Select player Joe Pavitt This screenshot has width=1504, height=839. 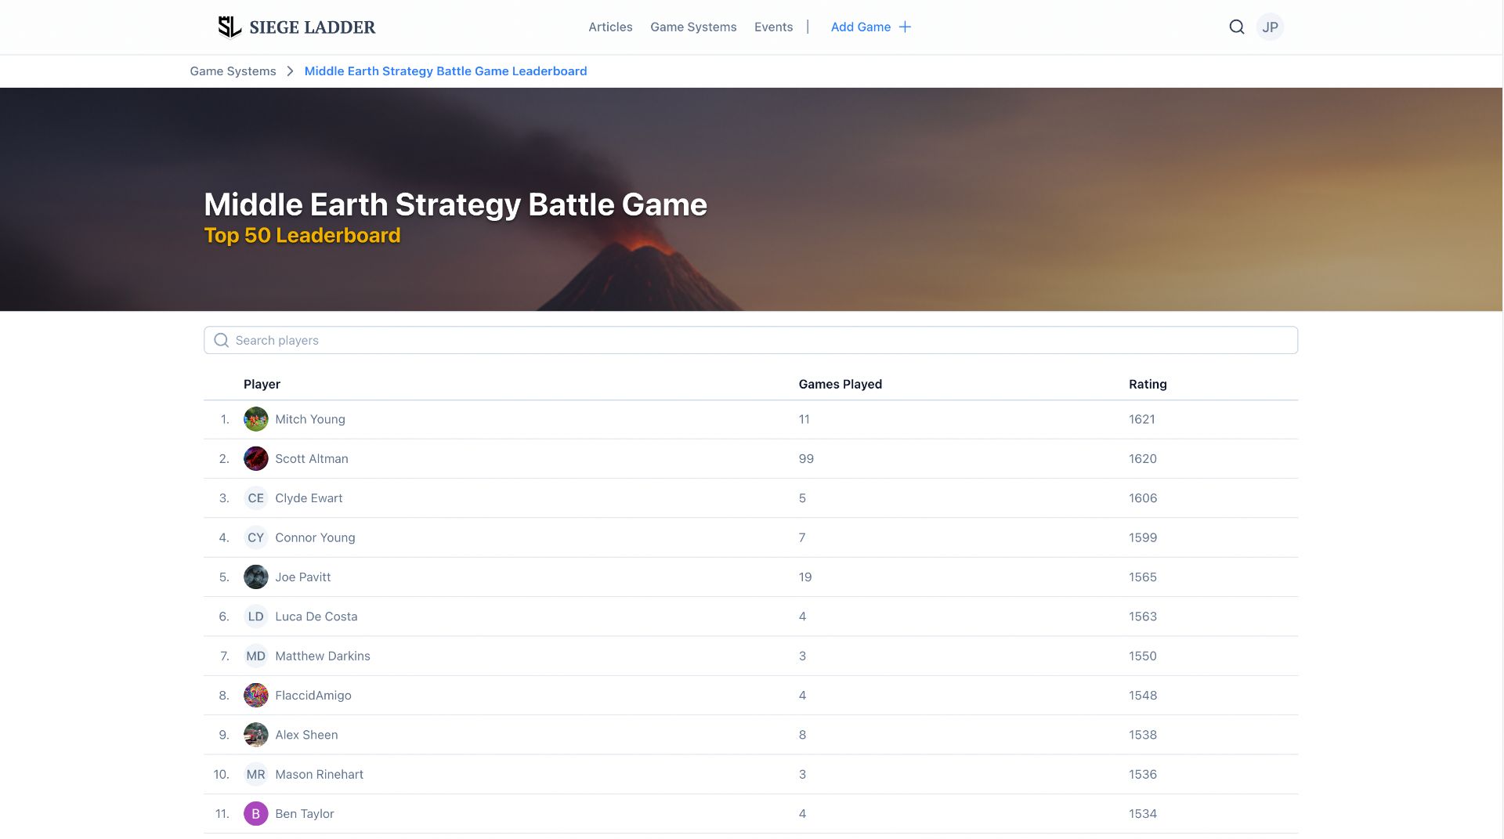click(x=303, y=577)
